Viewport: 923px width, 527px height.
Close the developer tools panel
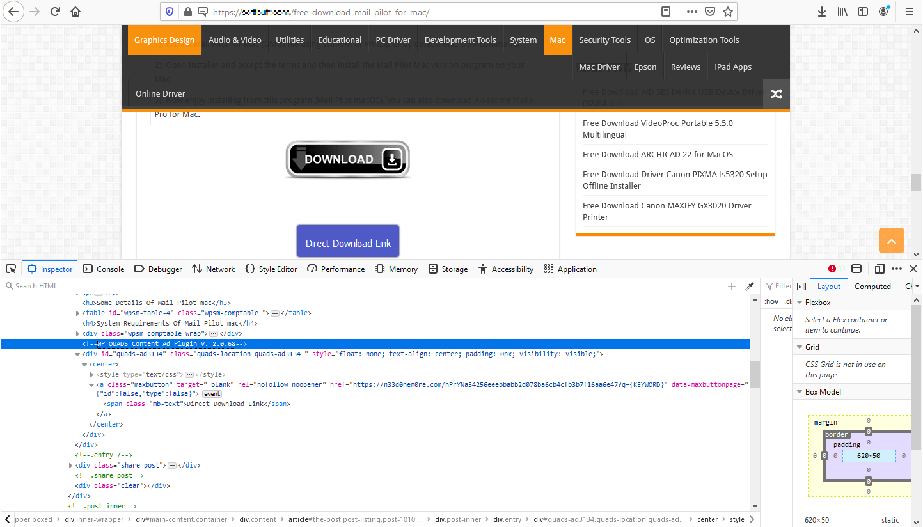pyautogui.click(x=913, y=269)
